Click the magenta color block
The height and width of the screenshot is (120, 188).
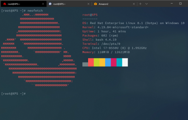coord(114,62)
